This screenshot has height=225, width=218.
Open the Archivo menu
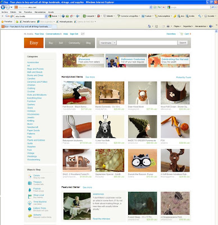coord(4,12)
